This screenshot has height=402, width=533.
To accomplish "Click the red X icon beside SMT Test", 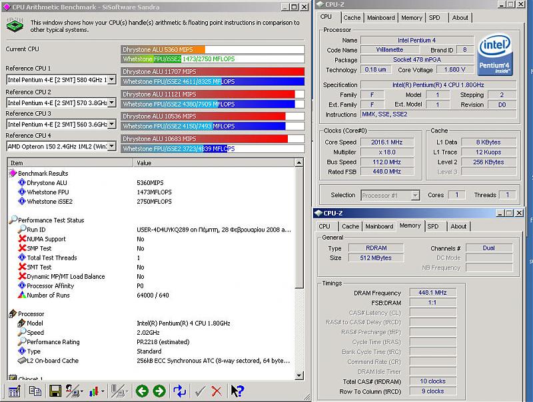I will click(22, 267).
